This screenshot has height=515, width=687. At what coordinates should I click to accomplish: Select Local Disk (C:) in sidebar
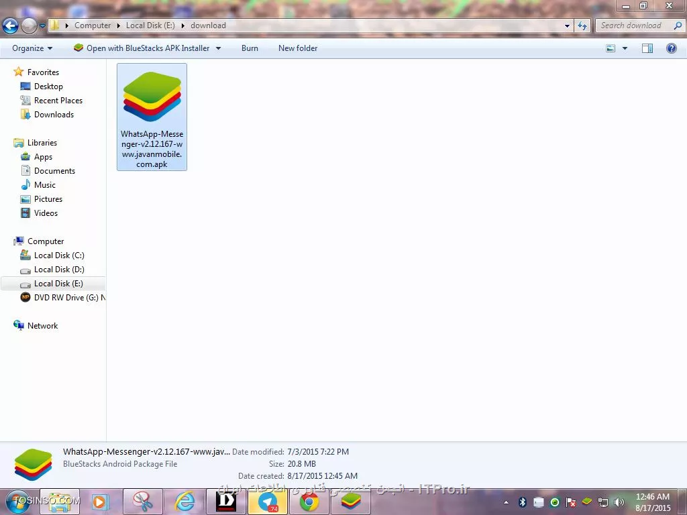click(x=59, y=255)
